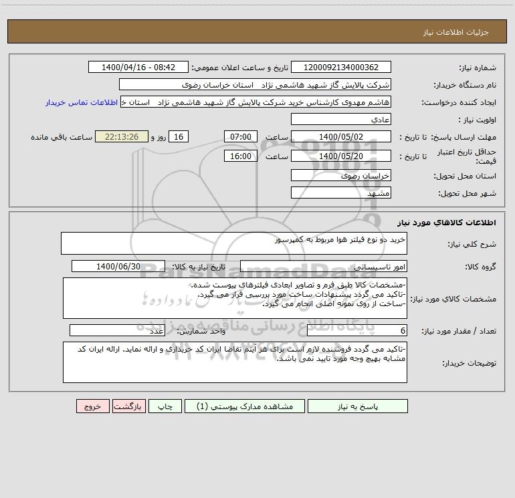Click the اطلاعات کالاهای مورد نیاز section heading
This screenshot has width=515, height=498.
pyautogui.click(x=446, y=223)
